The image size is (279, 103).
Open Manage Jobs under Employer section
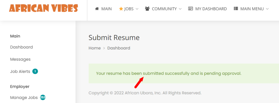click(24, 98)
